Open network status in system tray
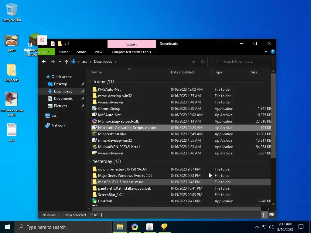311x233 pixels. click(x=265, y=227)
